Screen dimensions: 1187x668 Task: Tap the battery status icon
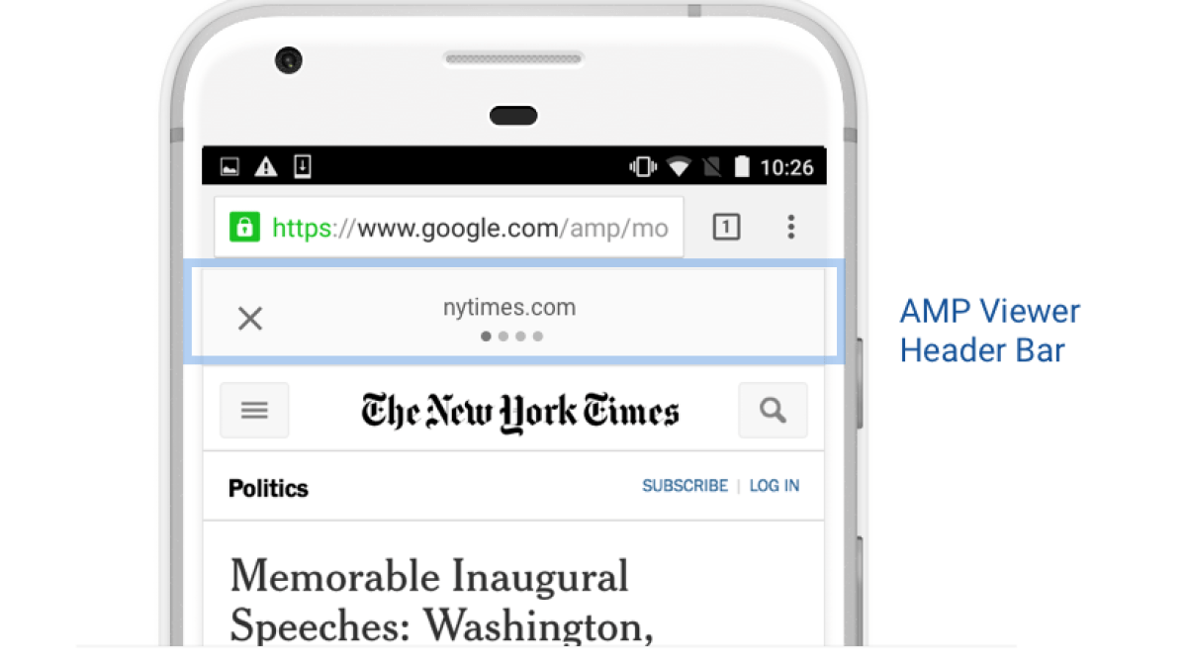tap(742, 166)
